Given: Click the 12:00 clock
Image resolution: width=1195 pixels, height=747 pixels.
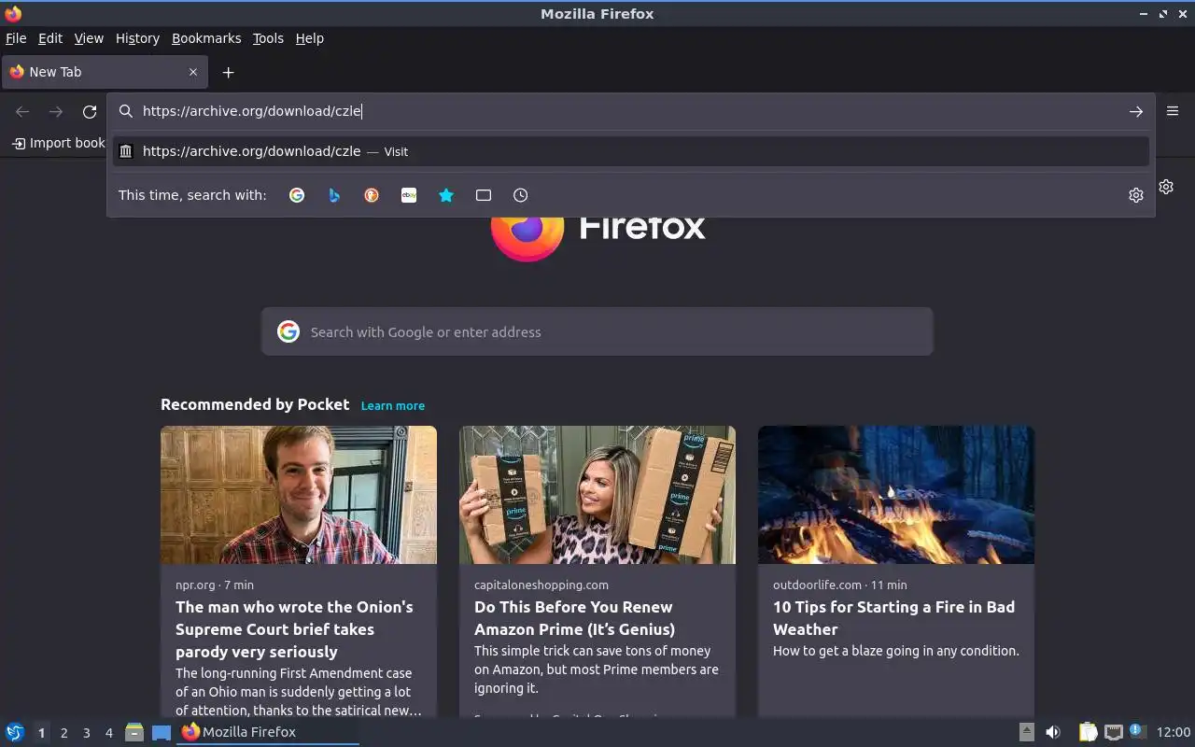Looking at the screenshot, I should [x=1174, y=732].
